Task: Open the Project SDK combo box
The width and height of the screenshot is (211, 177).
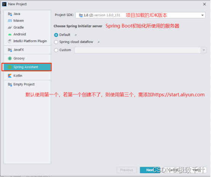Action: [141, 15]
